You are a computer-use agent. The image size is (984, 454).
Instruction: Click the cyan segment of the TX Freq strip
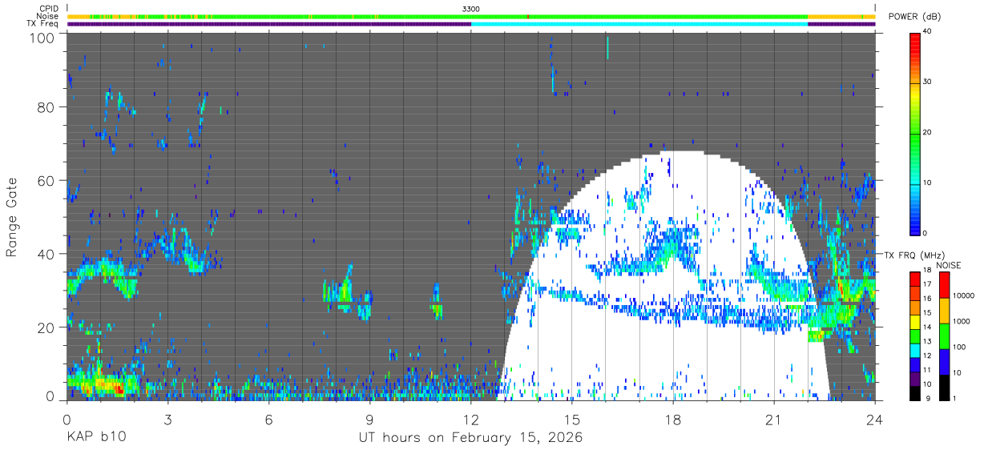point(639,24)
